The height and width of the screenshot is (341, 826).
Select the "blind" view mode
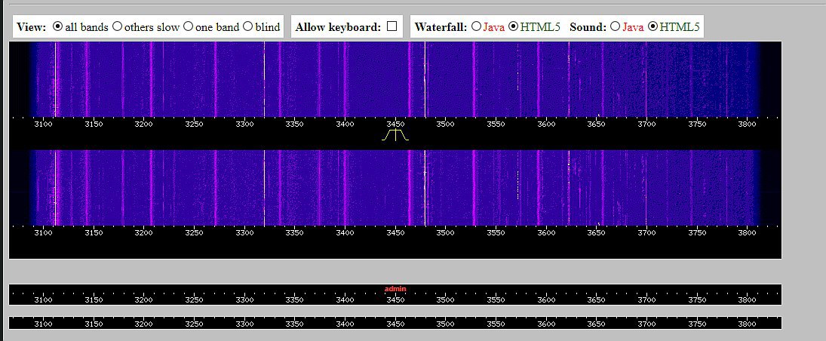click(247, 26)
